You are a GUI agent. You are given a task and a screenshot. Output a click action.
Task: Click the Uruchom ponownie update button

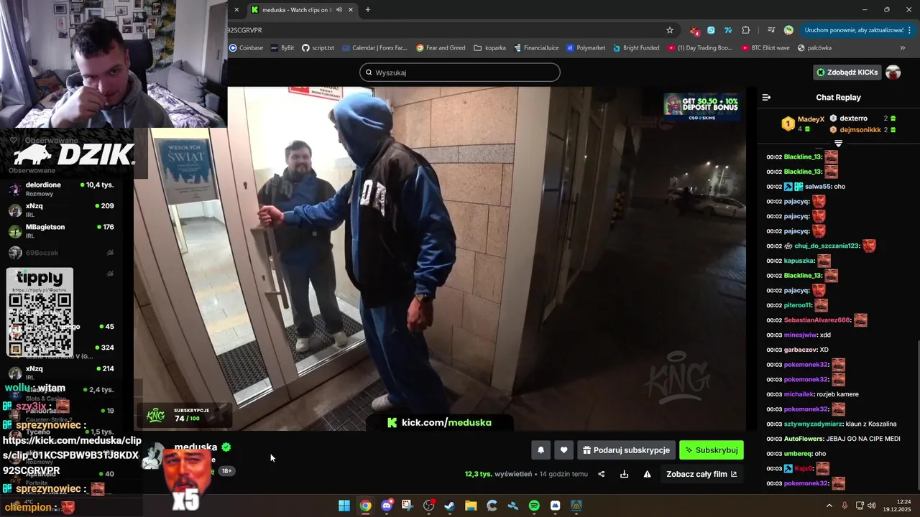[853, 30]
